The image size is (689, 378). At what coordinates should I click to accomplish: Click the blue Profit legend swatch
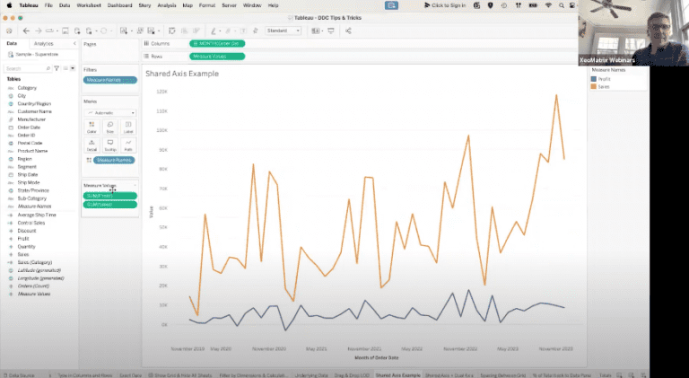click(x=594, y=79)
